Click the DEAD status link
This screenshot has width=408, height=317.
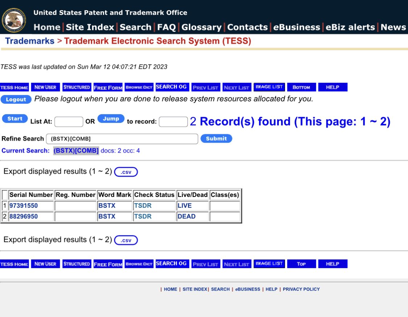186,216
